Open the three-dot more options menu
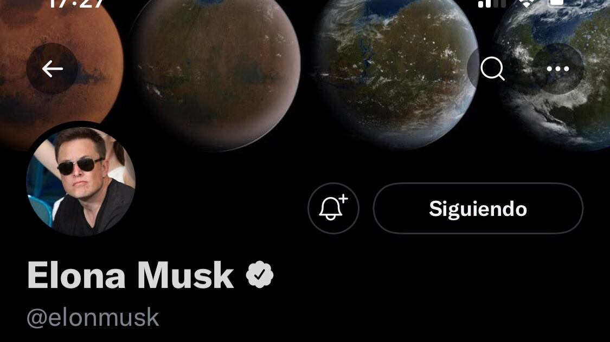This screenshot has width=610, height=342. click(558, 69)
